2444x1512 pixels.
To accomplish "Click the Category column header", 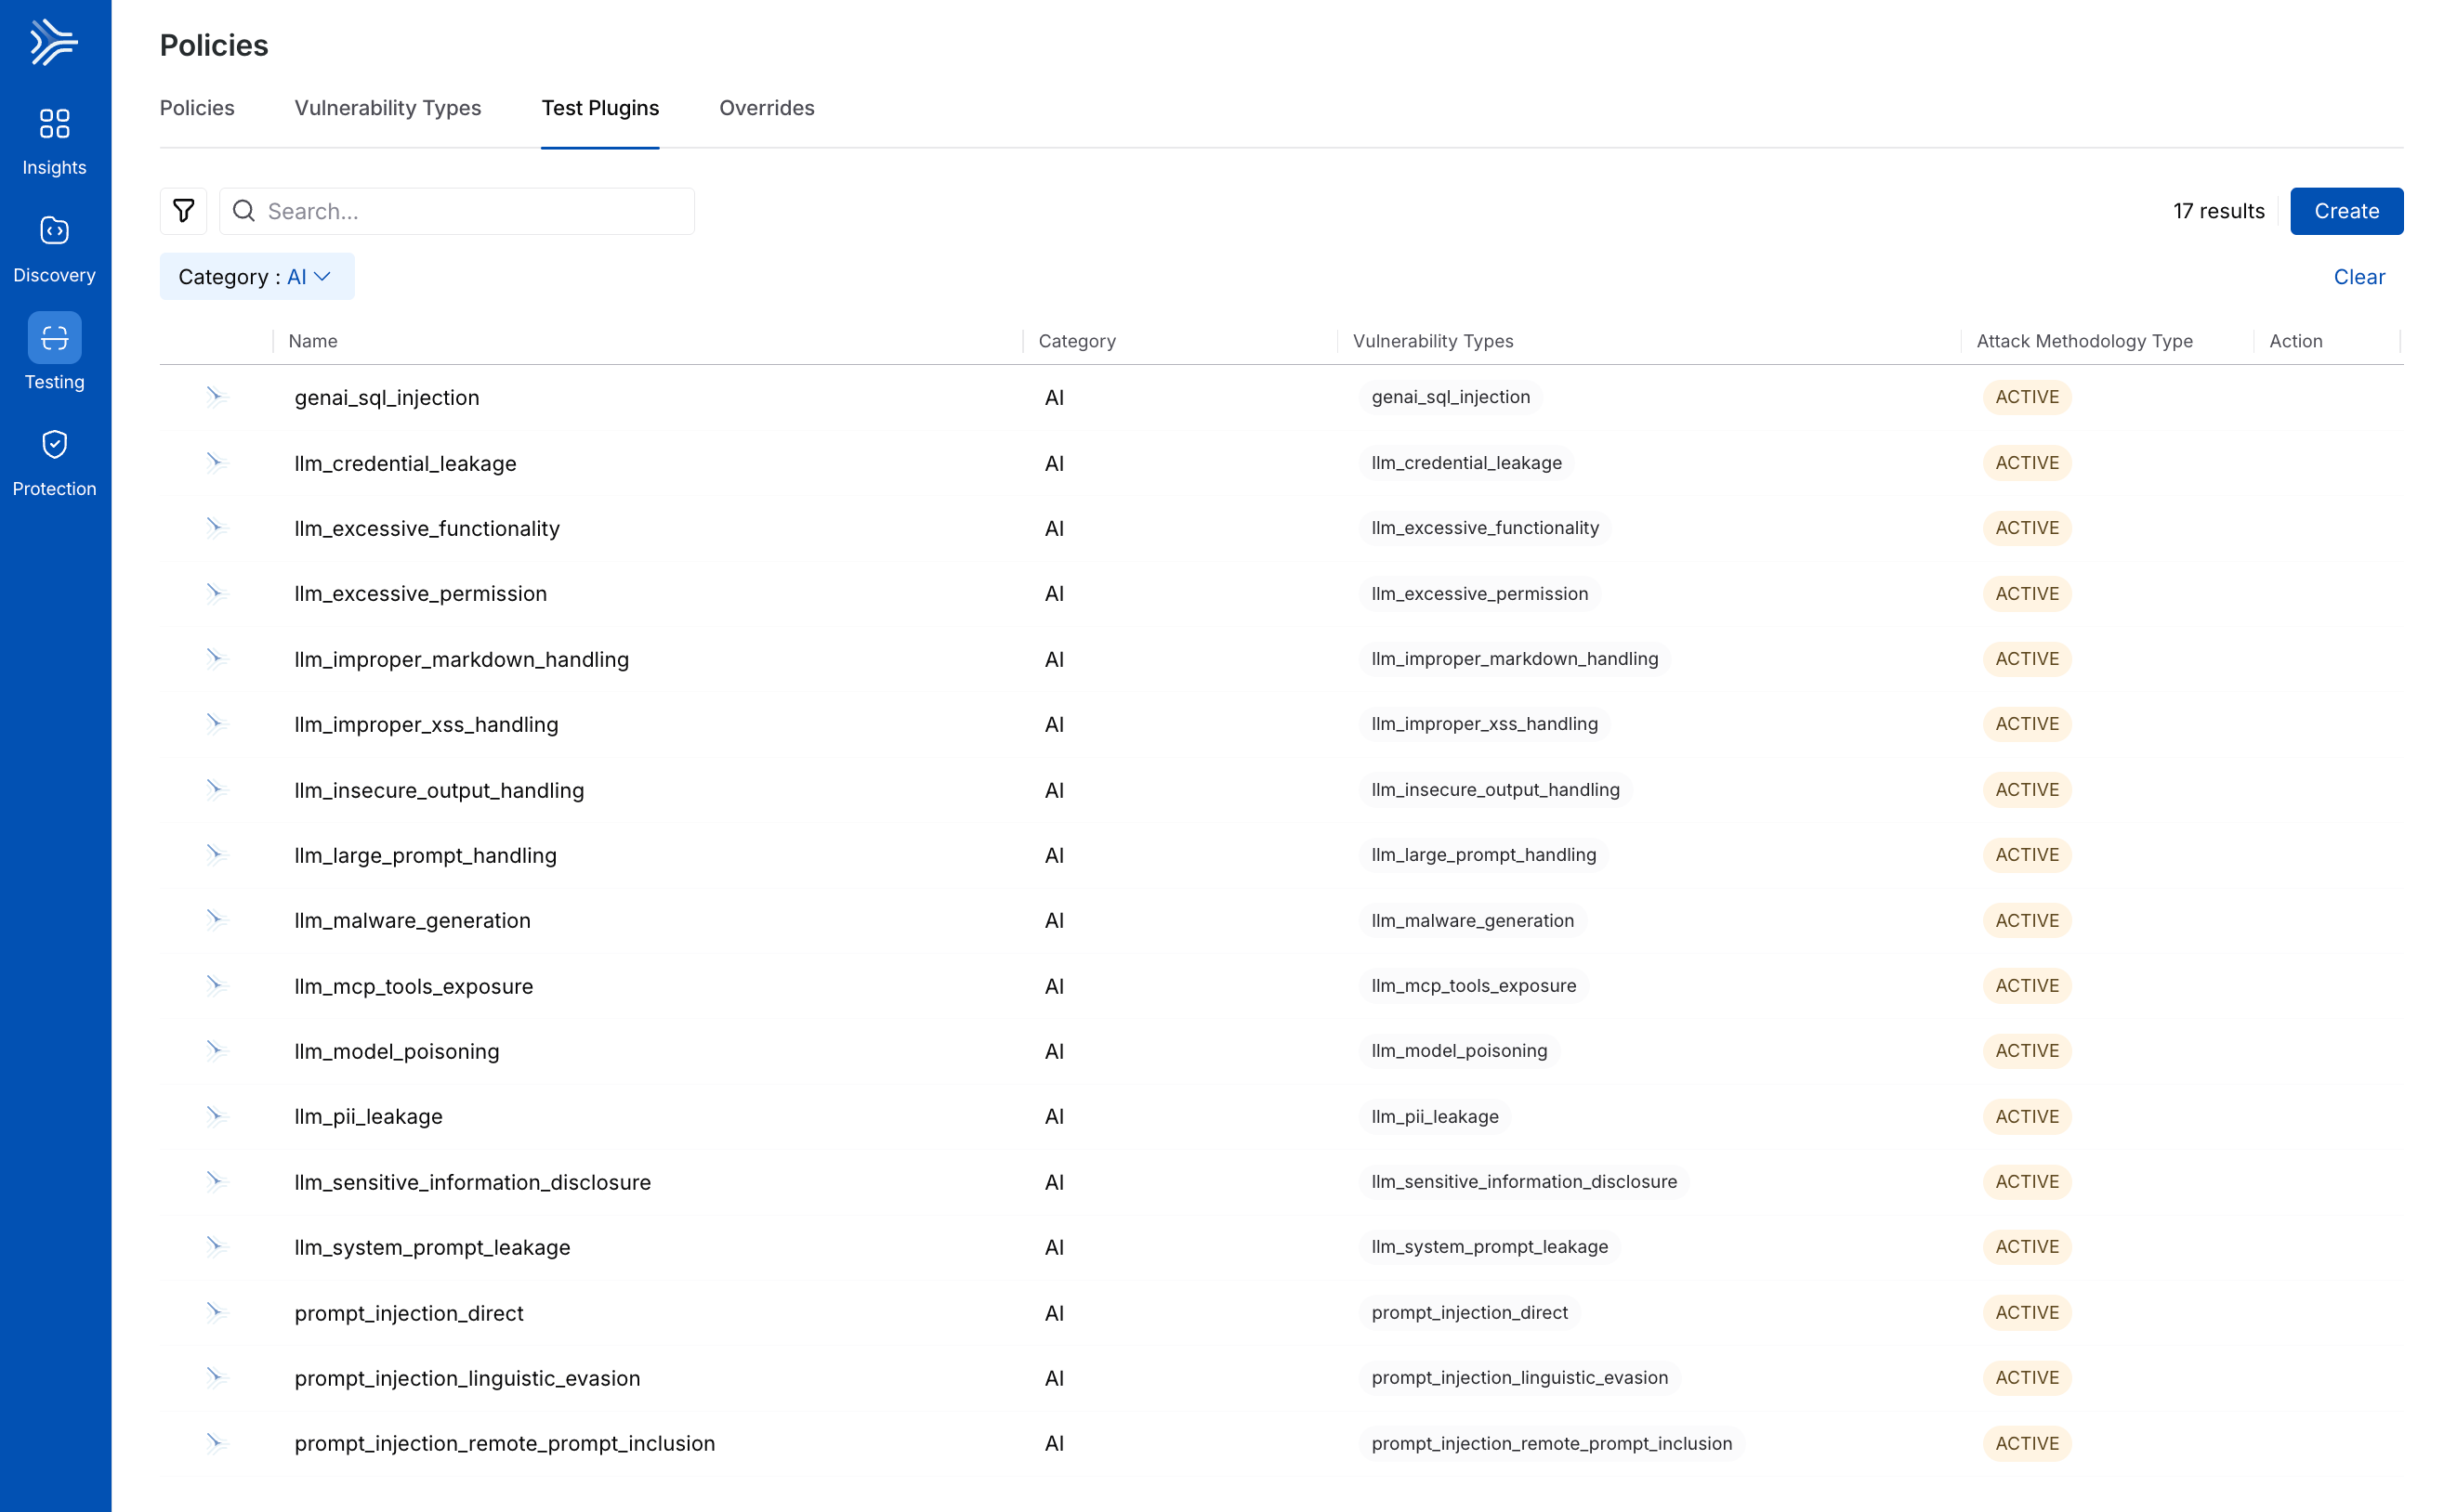I will click(1076, 341).
